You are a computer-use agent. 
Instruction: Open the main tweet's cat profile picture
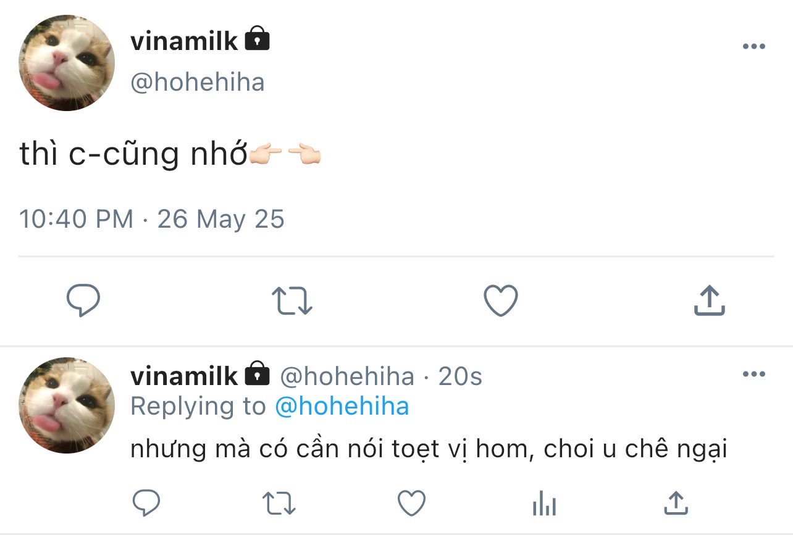67,63
